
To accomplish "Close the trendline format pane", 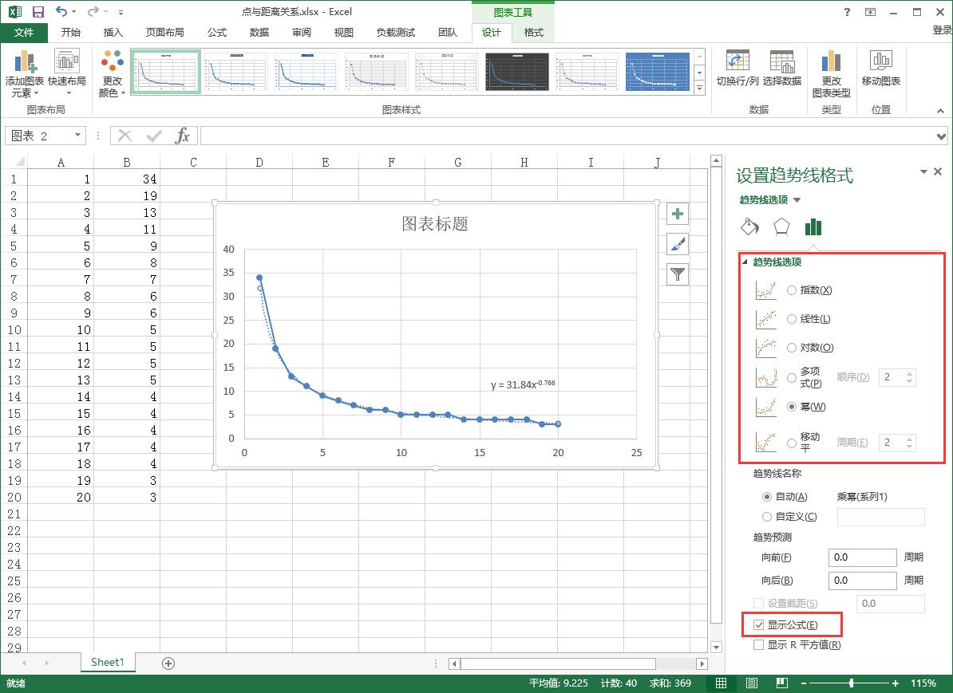I will point(938,172).
